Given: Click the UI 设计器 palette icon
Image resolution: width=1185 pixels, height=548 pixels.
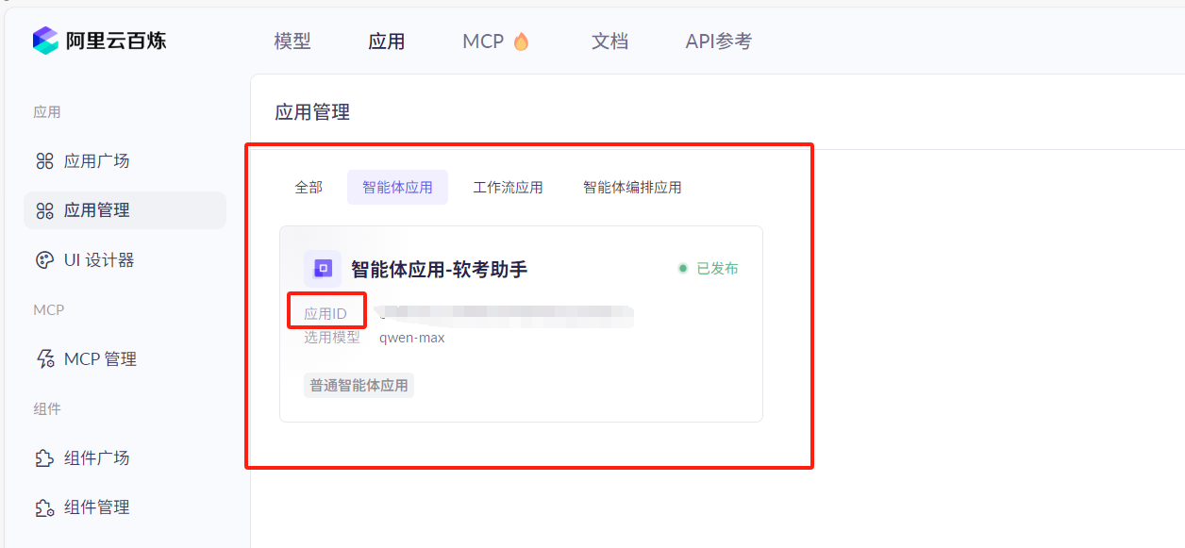Looking at the screenshot, I should [44, 259].
